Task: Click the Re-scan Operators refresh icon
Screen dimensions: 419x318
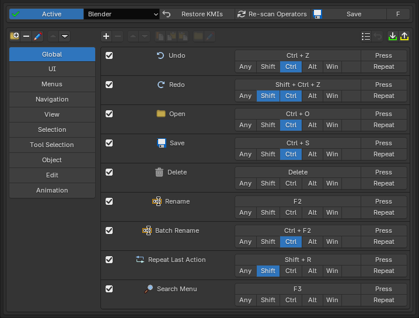Action: (x=242, y=14)
